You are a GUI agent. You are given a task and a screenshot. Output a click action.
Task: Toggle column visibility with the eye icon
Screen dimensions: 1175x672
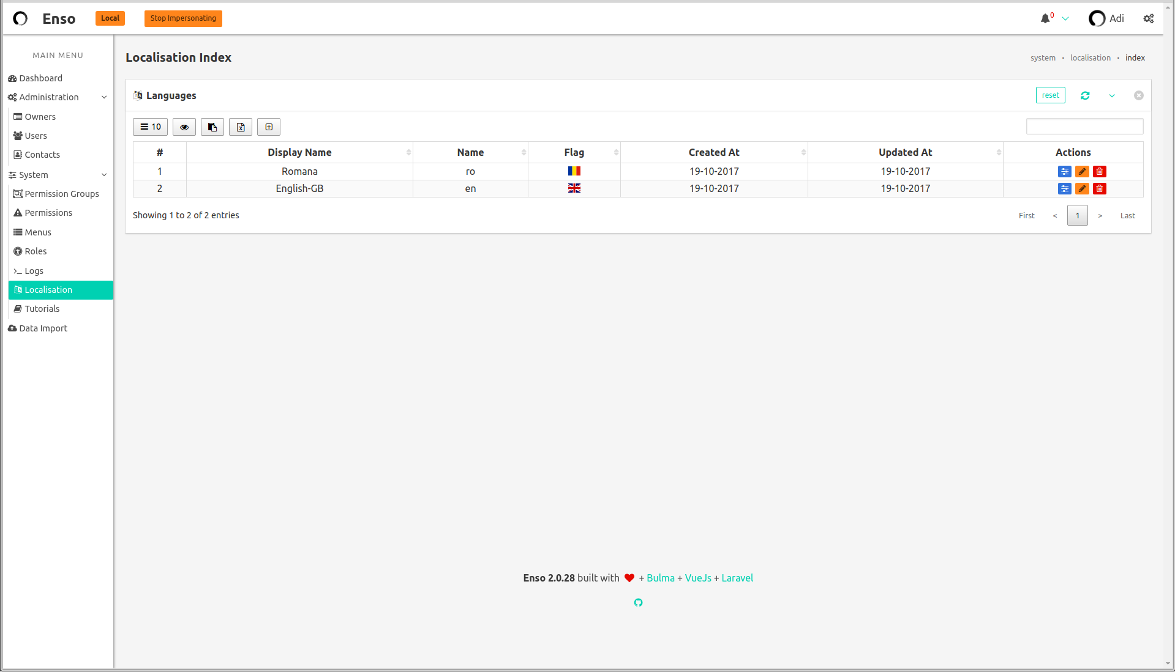[x=184, y=127]
